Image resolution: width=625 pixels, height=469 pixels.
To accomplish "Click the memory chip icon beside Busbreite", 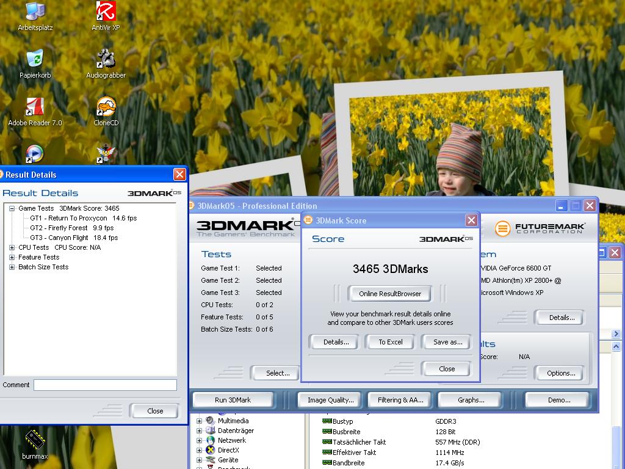I will (x=327, y=431).
